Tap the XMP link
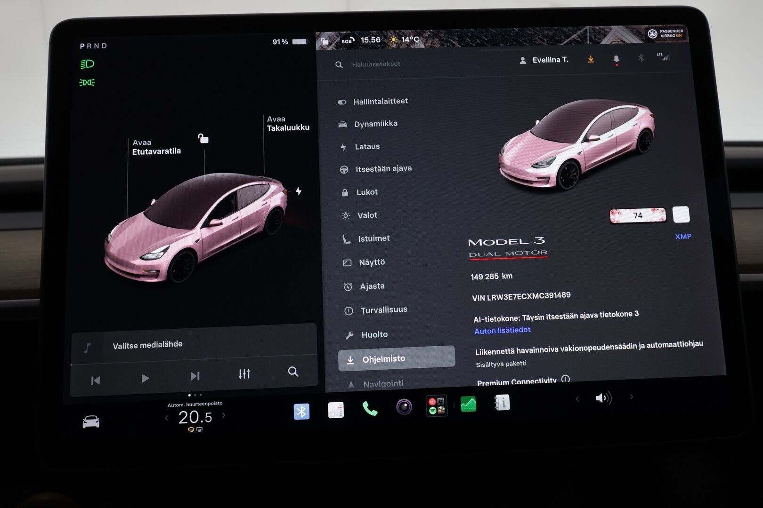Image resolution: width=763 pixels, height=508 pixels. point(683,237)
